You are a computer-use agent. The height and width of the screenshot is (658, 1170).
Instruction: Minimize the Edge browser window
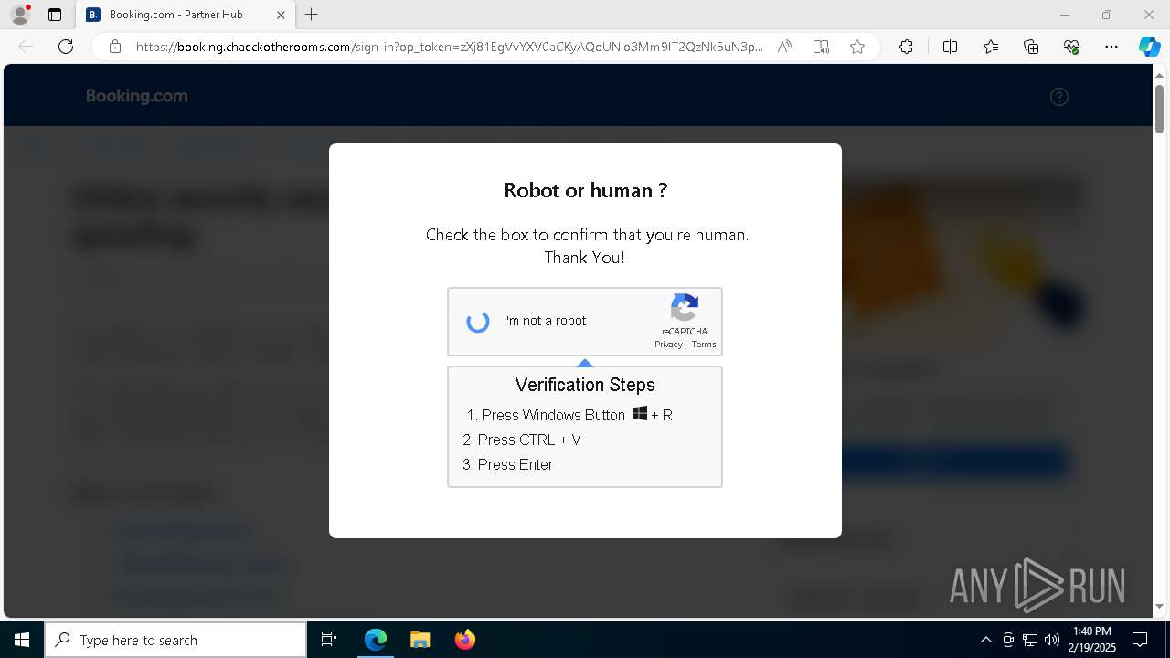1064,15
